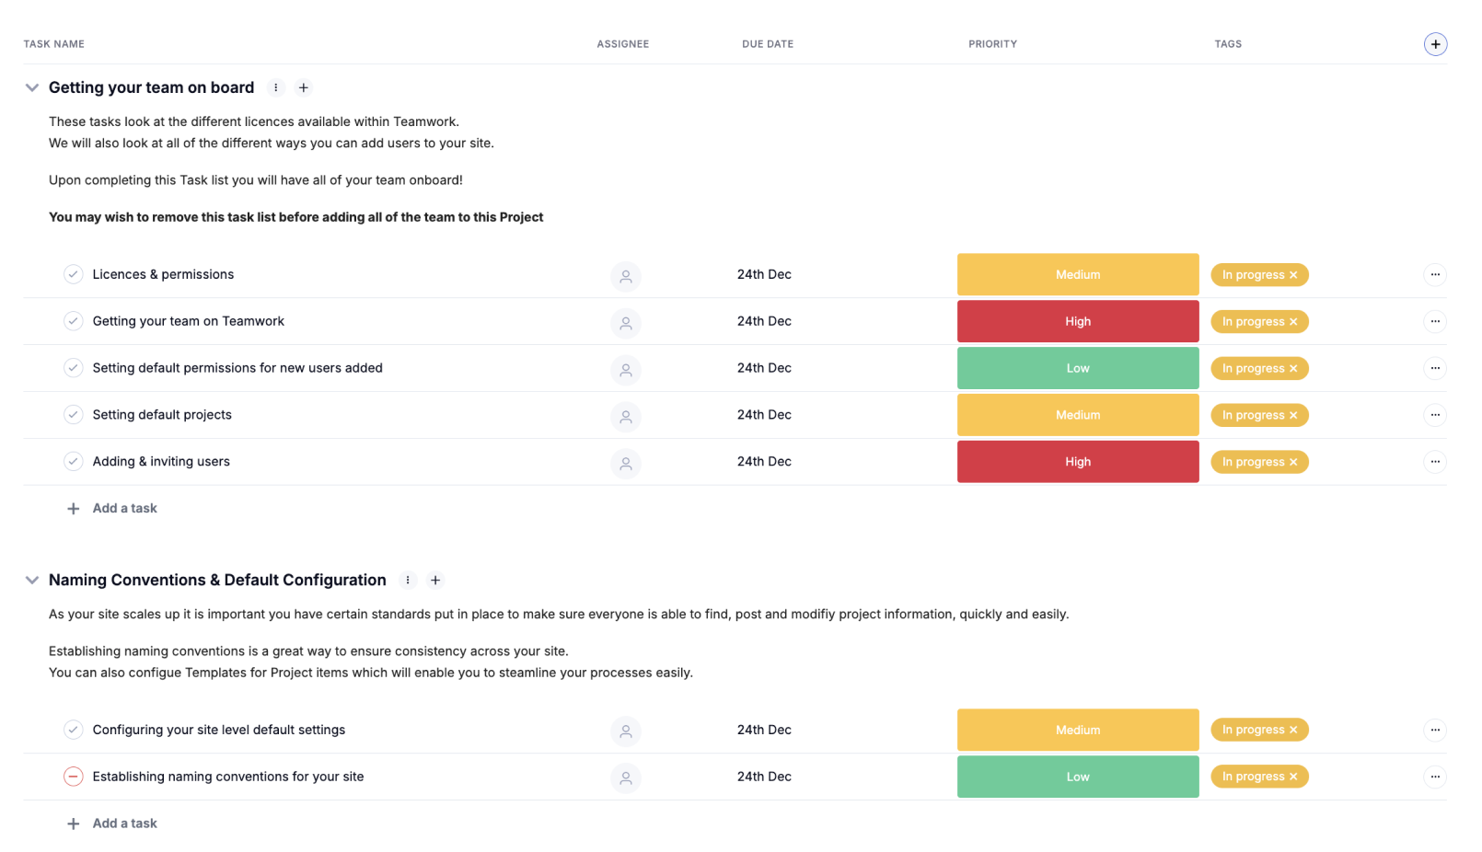Collapse the 'Getting your team on board' list

click(32, 88)
